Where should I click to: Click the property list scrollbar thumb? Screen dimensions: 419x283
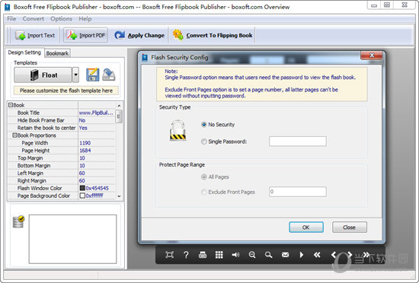[x=119, y=116]
